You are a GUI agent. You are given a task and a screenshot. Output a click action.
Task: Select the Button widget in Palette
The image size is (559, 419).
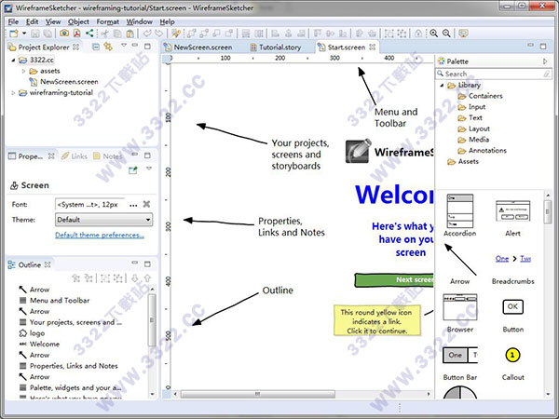tap(513, 316)
